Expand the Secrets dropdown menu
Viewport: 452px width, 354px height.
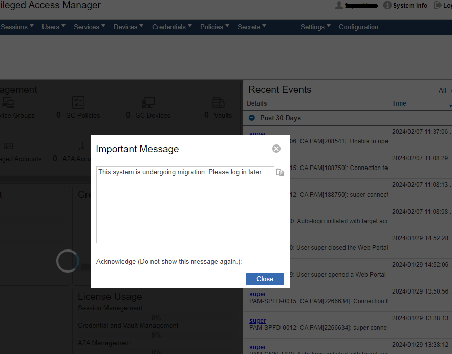tap(252, 27)
